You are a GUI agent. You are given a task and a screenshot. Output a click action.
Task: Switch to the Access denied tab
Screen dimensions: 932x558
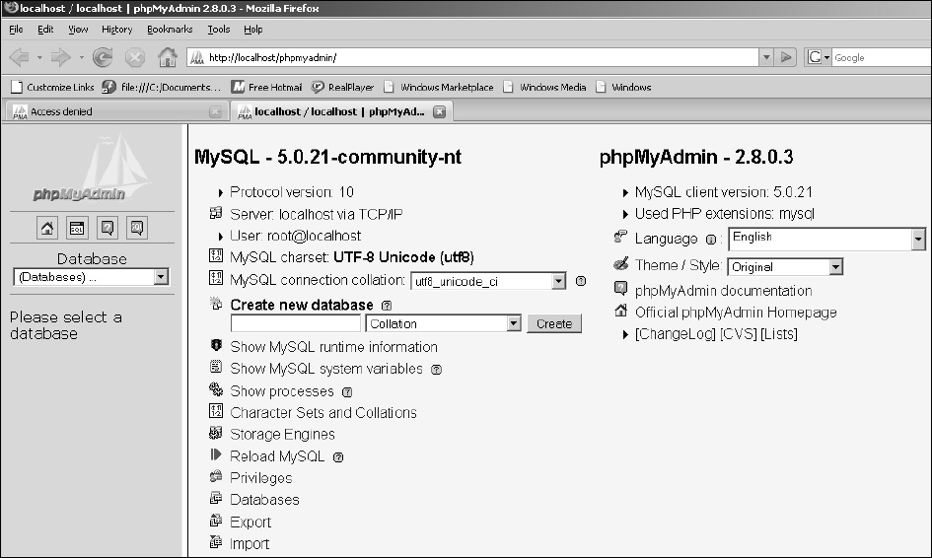pos(116,111)
